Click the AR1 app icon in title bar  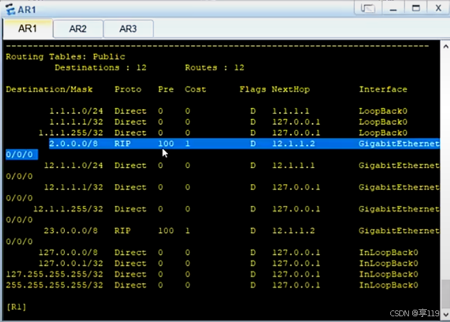[10, 9]
